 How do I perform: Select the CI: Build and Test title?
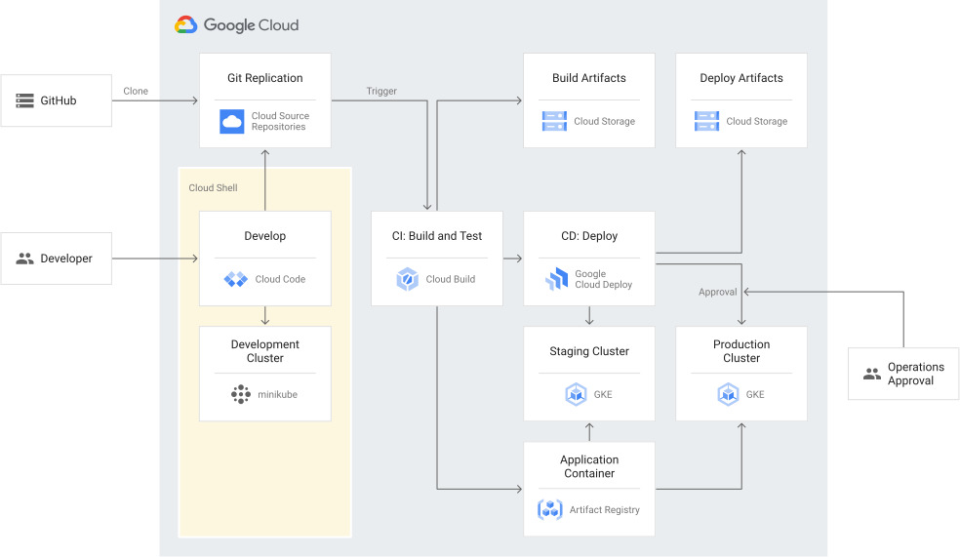tap(437, 236)
